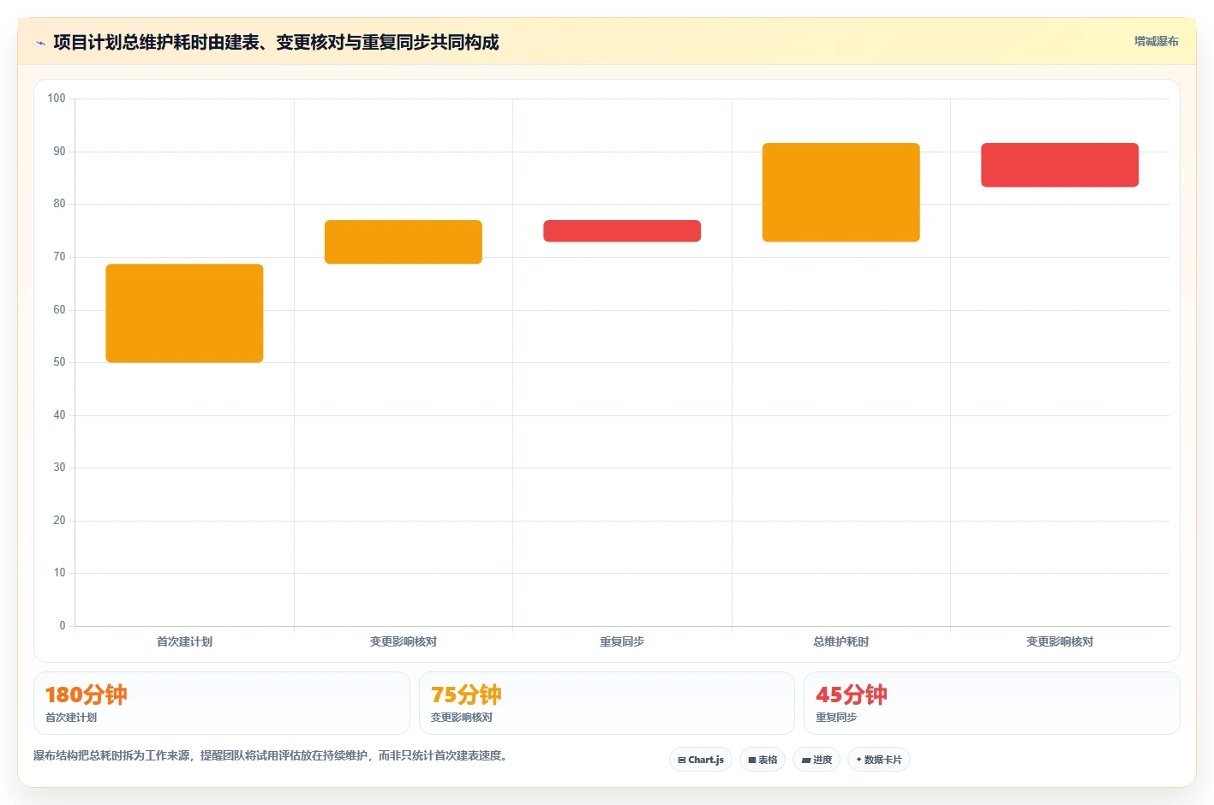Click the y-axis value 40
This screenshot has height=805, width=1214.
pyautogui.click(x=59, y=415)
